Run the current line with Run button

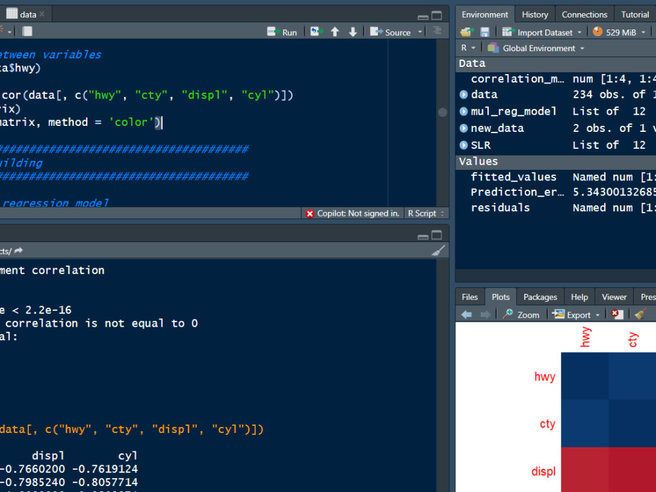click(x=282, y=31)
